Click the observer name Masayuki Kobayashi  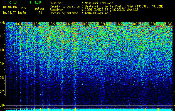coord(100,3)
